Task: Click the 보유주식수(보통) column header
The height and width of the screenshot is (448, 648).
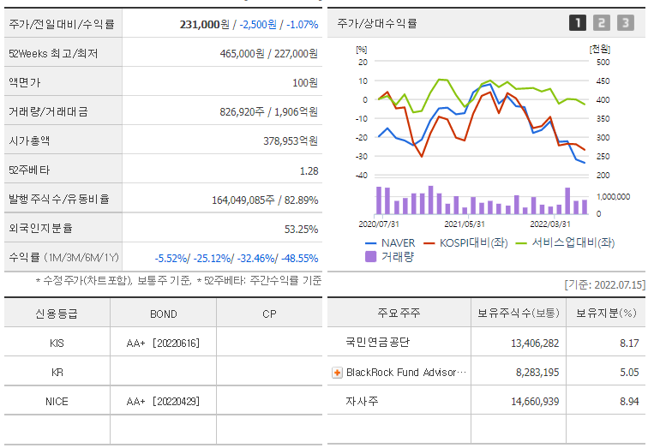Action: tap(519, 313)
